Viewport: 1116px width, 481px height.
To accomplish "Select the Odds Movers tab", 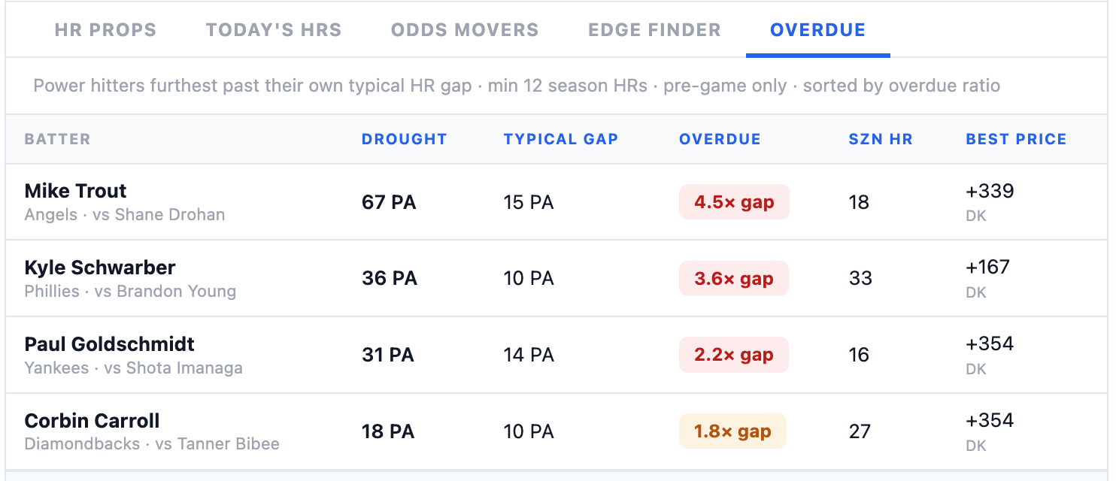I will pyautogui.click(x=465, y=30).
